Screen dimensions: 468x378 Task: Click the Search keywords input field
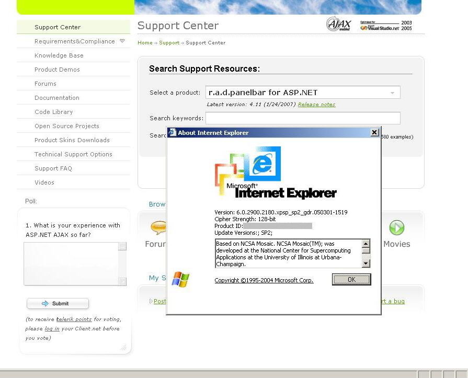303,118
